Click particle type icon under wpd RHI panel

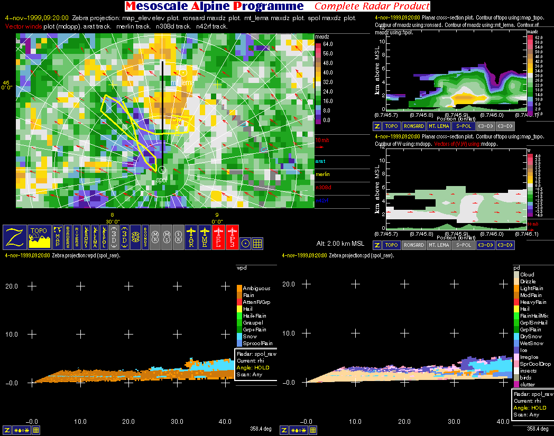pyautogui.click(x=22, y=430)
